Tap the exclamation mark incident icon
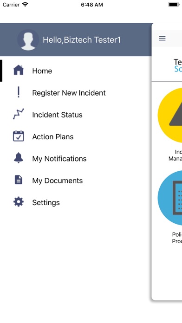The image size is (182, 323). coord(19,92)
